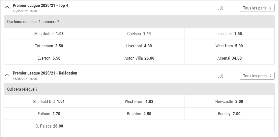Choose Tottenham at 3.50 odds
Viewport: 279px width, 137px height.
[49, 46]
